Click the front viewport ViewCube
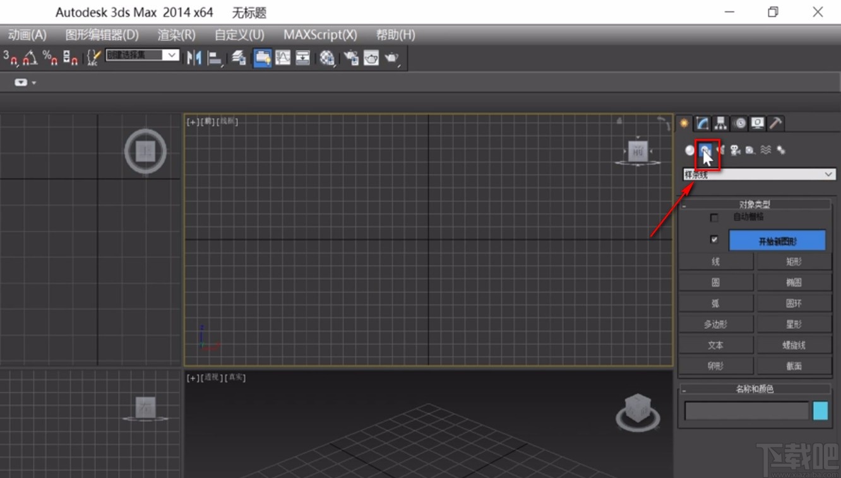Screen dimensions: 841x478 (x=638, y=152)
